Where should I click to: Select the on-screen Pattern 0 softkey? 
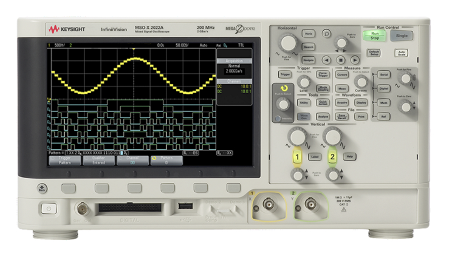(166, 160)
